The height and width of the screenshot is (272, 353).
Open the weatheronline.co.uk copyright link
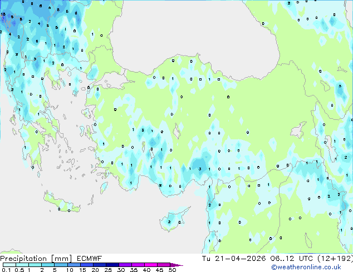coord(306,267)
